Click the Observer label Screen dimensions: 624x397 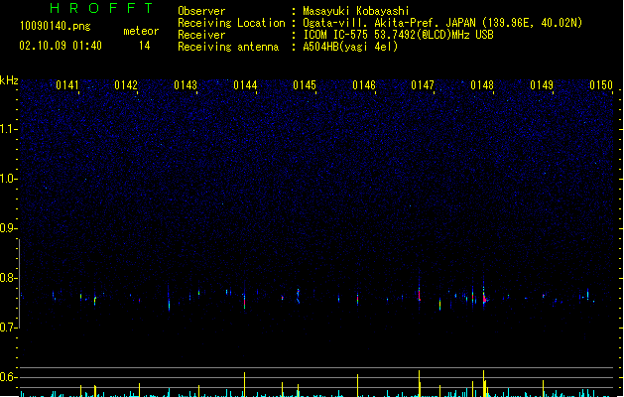coord(201,11)
